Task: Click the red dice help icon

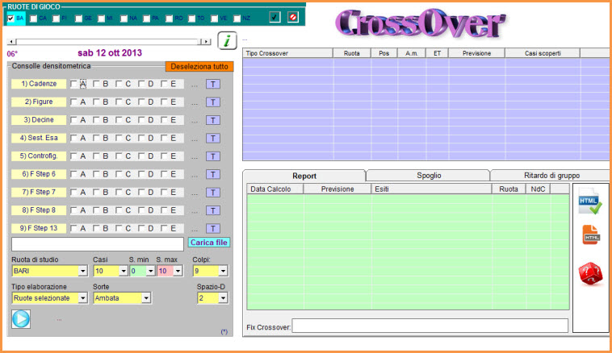Action: [x=590, y=273]
